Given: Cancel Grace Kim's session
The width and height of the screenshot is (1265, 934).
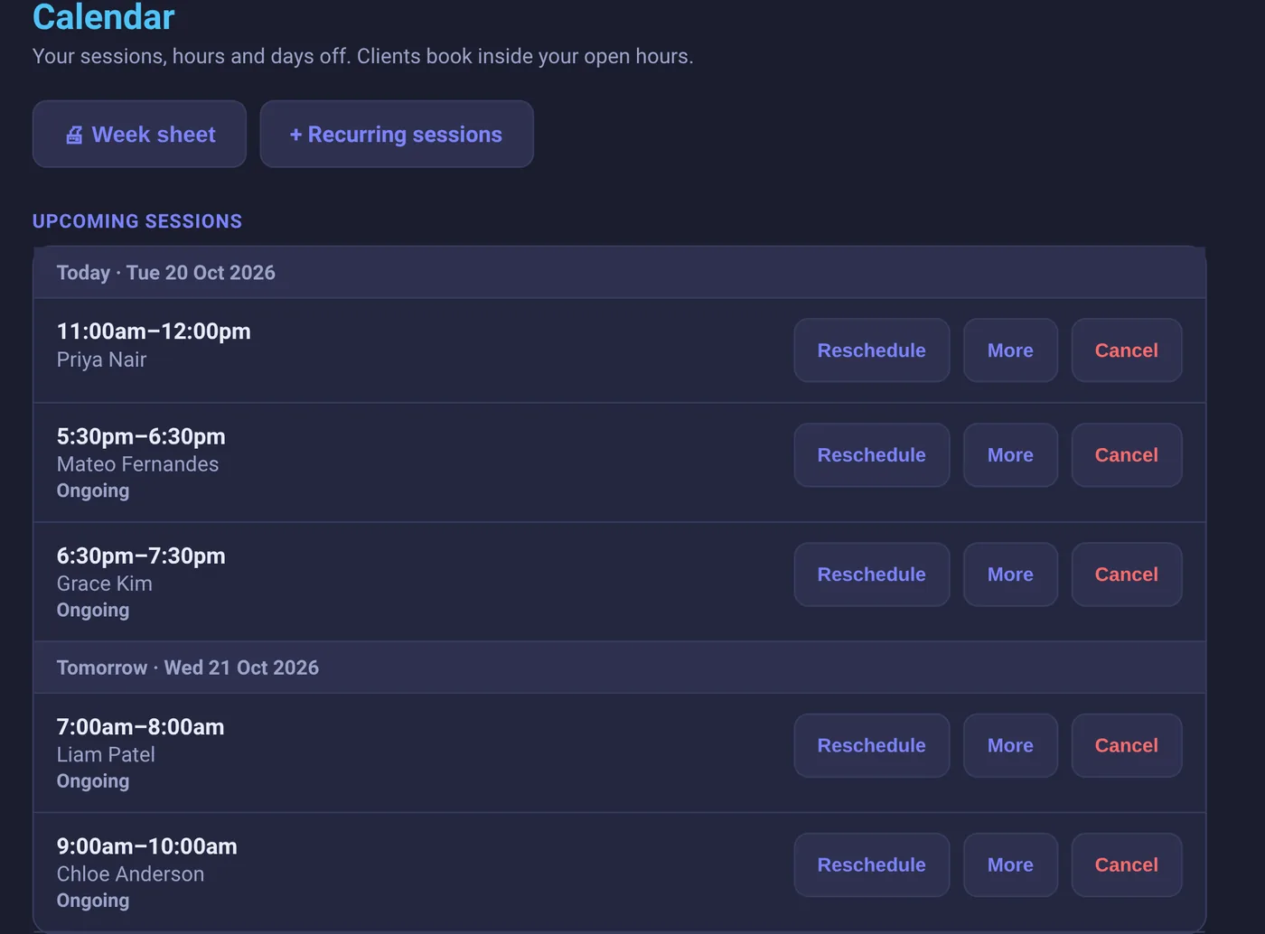Looking at the screenshot, I should tap(1126, 574).
